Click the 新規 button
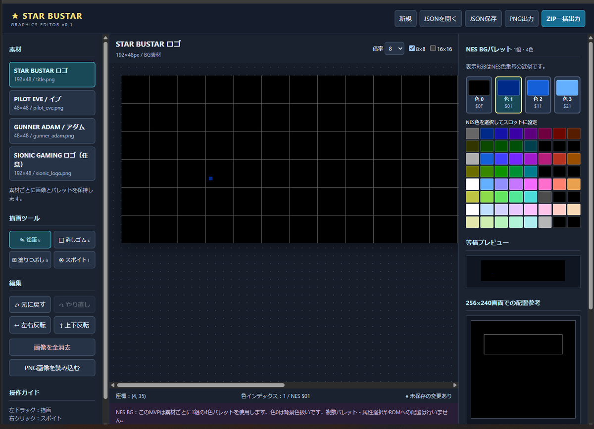Viewport: 594px width, 429px height. point(405,19)
